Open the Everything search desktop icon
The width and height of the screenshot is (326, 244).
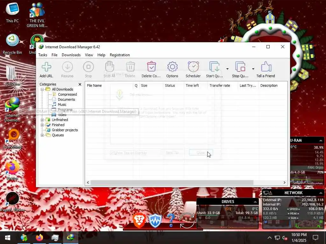(12, 139)
